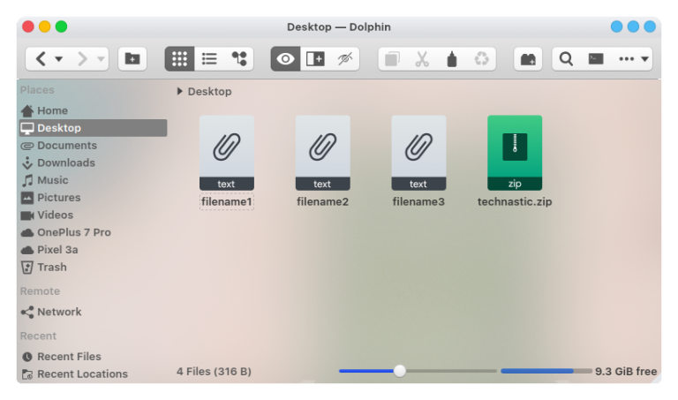The width and height of the screenshot is (678, 400).
Task: Toggle split view mode
Action: click(315, 59)
